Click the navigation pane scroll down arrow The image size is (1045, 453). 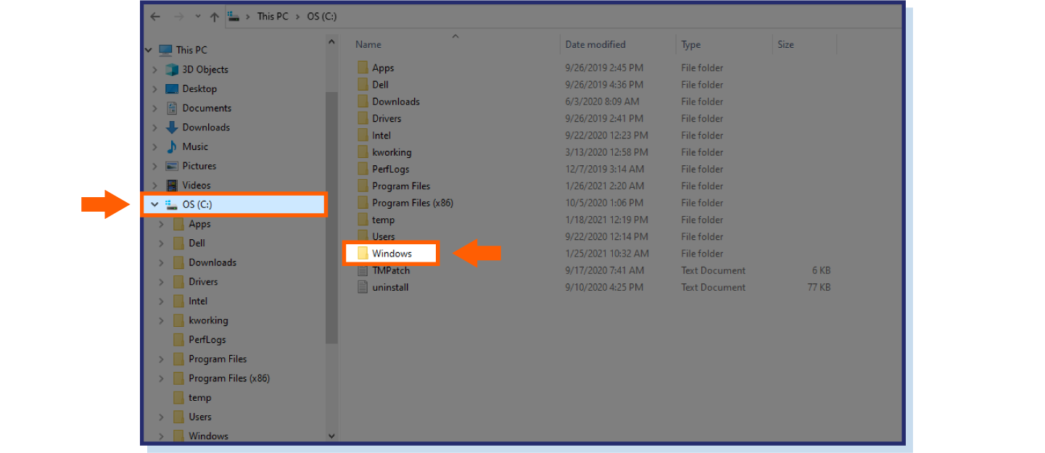pyautogui.click(x=331, y=436)
